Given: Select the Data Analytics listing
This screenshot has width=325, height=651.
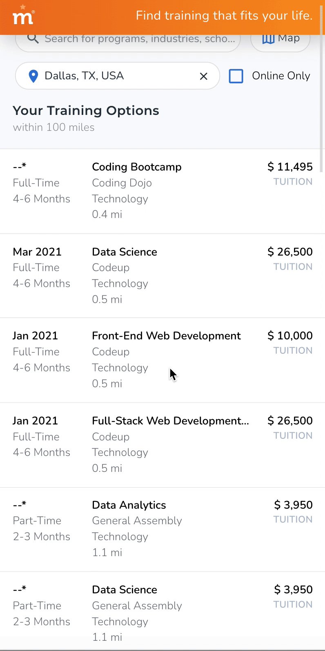Looking at the screenshot, I should (x=129, y=505).
